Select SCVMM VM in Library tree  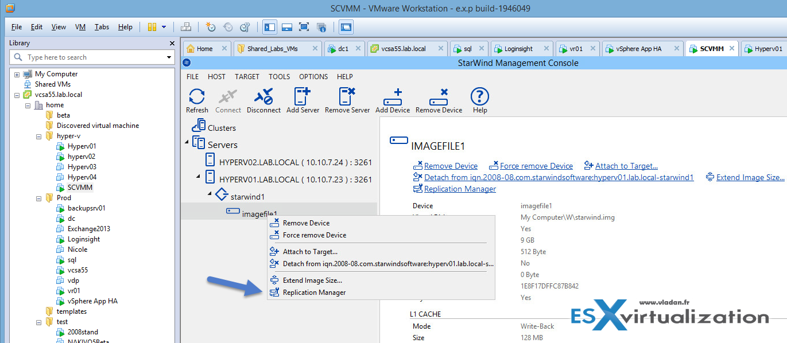[80, 188]
